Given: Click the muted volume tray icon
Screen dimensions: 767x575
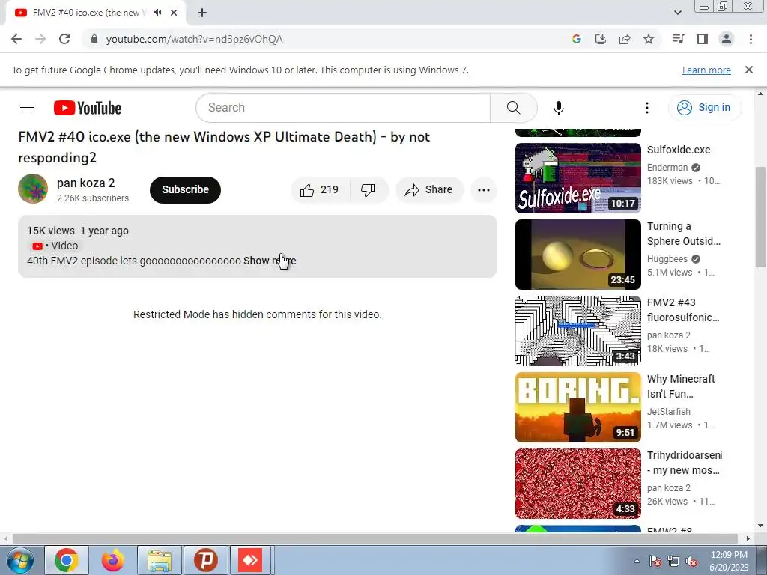Looking at the screenshot, I should tap(691, 562).
